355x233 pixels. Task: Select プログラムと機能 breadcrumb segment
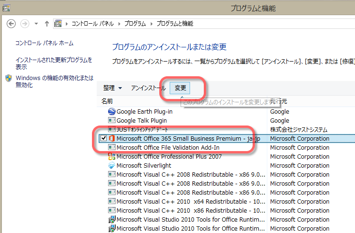175,24
